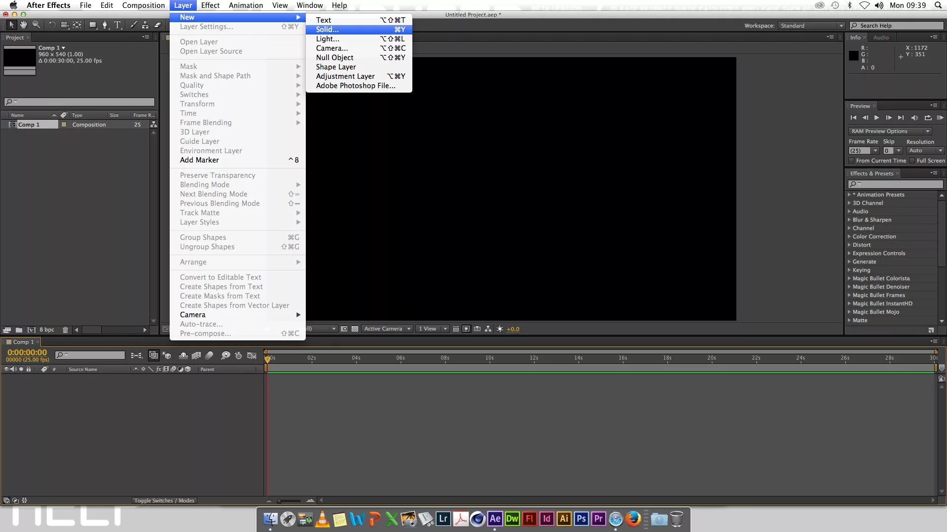The image size is (947, 532).
Task: Mute audio in the Preview panel
Action: 914,118
